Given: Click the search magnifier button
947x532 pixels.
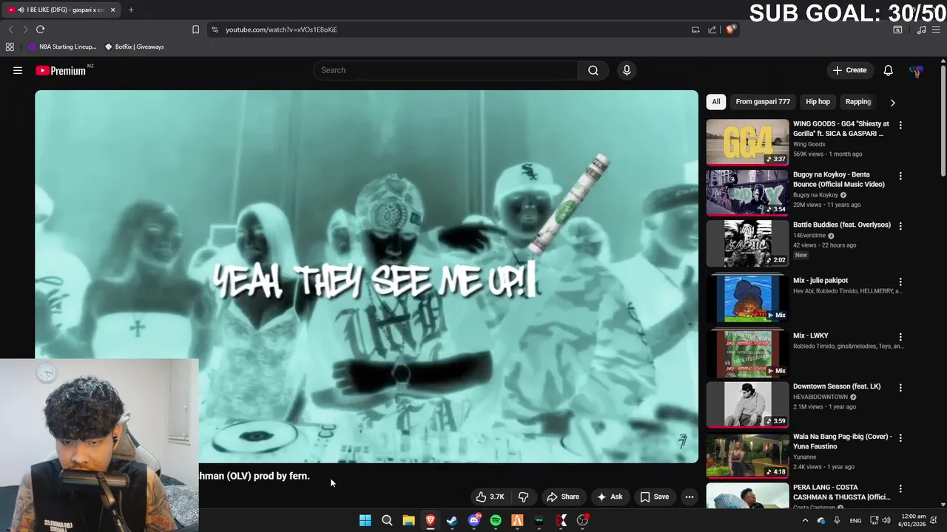Looking at the screenshot, I should coord(593,70).
